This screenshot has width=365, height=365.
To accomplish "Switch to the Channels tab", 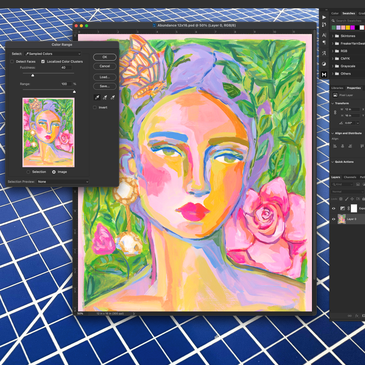I will 350,177.
